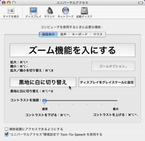Click the 黒地に白に切り替え button
This screenshot has width=145, height=141.
(x=43, y=82)
